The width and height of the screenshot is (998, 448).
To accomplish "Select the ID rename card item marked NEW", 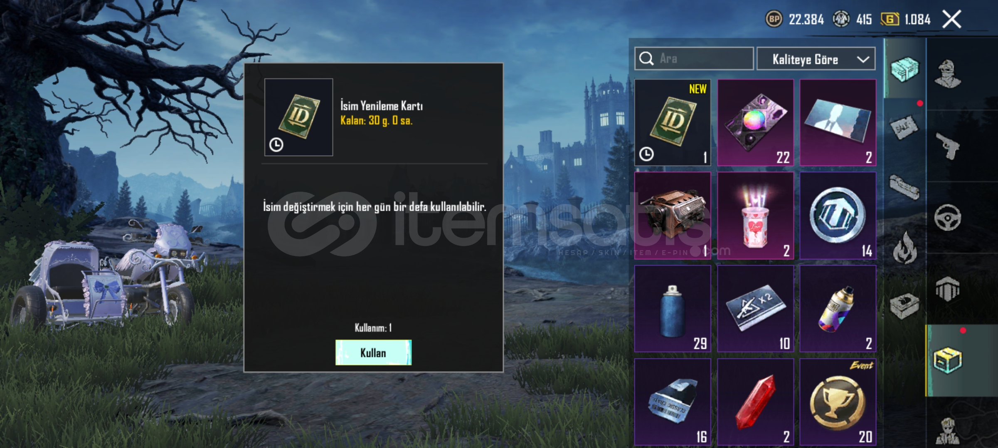I will (672, 122).
